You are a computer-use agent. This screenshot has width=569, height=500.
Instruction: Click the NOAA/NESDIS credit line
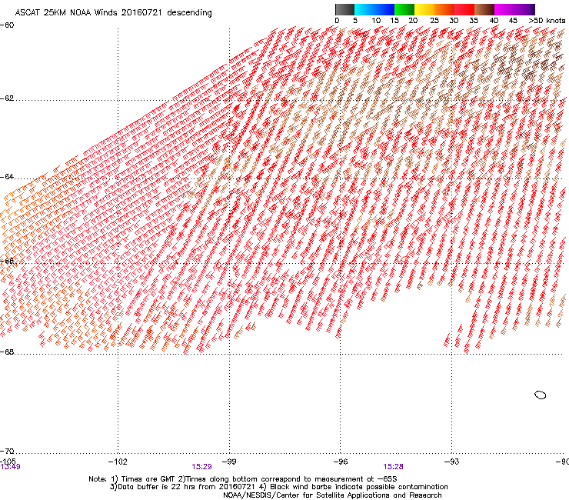click(332, 495)
